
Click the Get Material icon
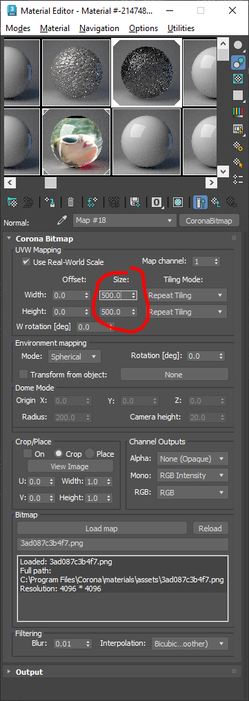tap(12, 203)
